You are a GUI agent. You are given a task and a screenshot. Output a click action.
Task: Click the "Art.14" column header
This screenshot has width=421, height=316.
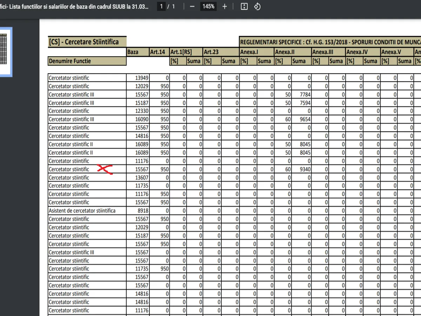pos(159,52)
